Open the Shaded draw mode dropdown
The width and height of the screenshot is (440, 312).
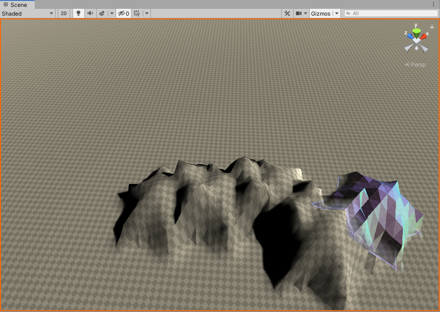(27, 13)
